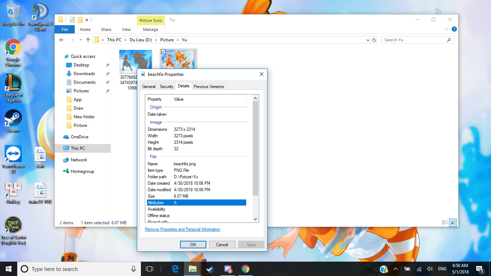Screen dimensions: 491x276
Task: Click the Task View taskbar icon
Action: (150, 269)
